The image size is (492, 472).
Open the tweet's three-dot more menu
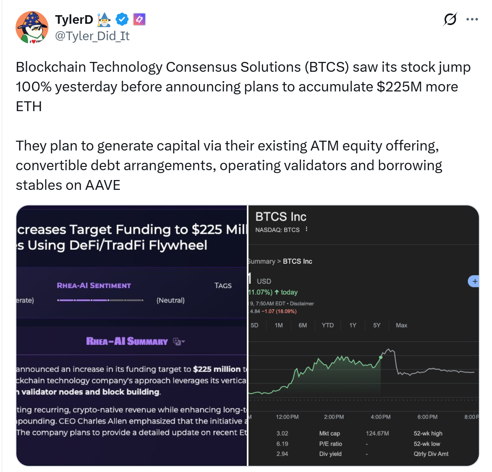472,19
